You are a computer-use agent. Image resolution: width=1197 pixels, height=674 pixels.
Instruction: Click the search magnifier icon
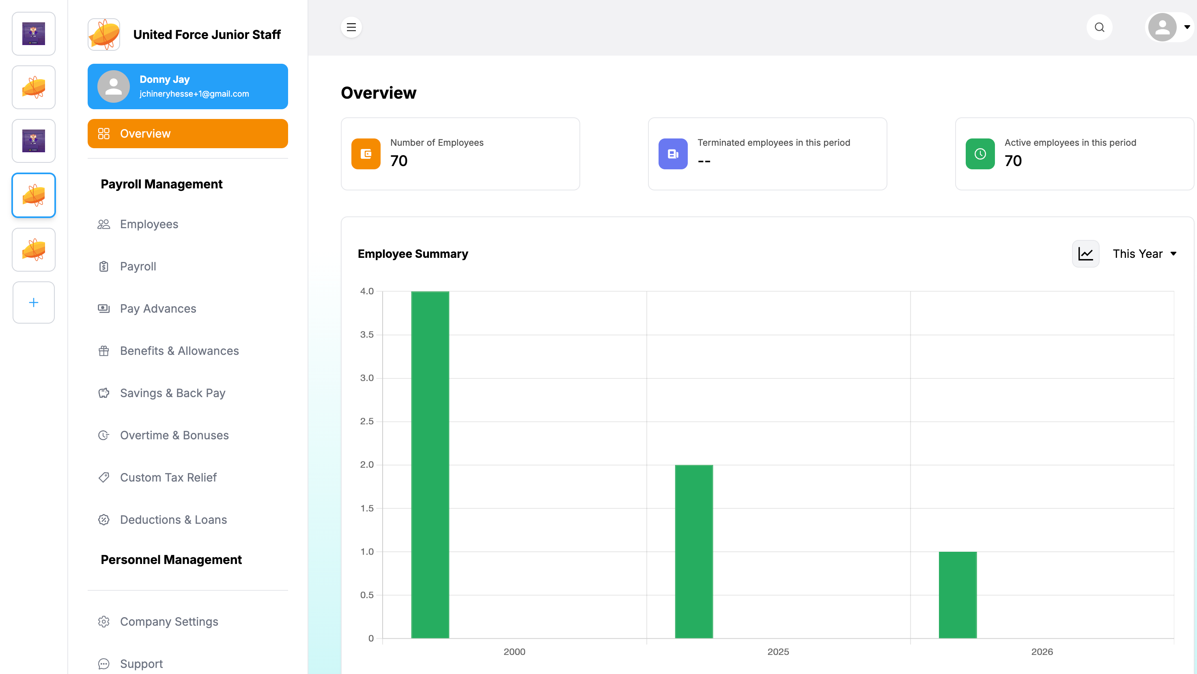(1100, 28)
